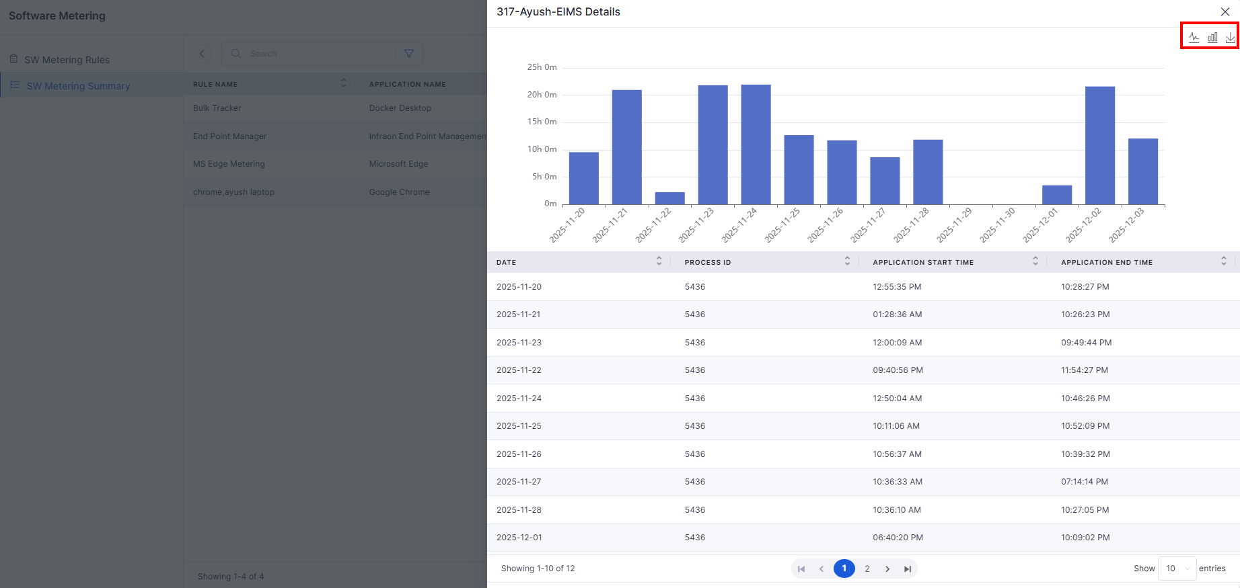Open SW Metering Rules menu item
The height and width of the screenshot is (588, 1240).
coord(67,60)
